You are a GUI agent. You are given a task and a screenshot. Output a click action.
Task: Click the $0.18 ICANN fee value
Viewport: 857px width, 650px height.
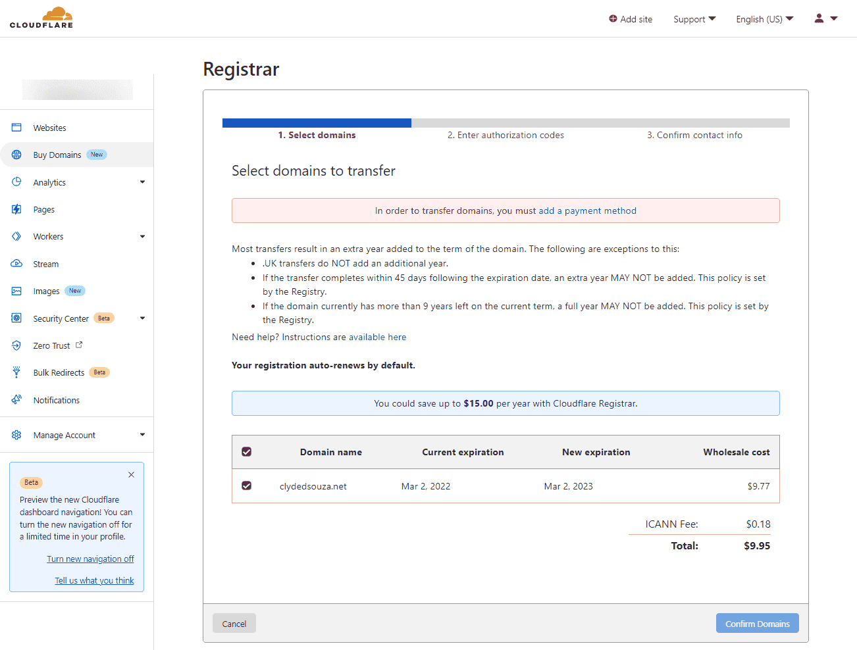758,524
